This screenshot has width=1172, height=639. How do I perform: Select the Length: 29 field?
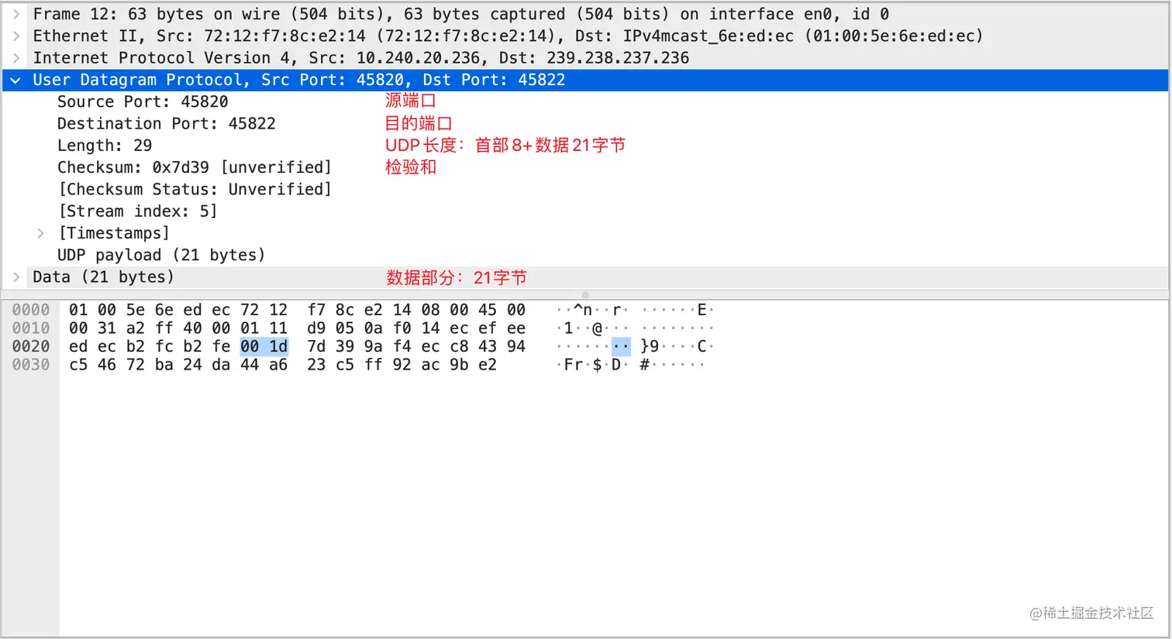pyautogui.click(x=105, y=146)
